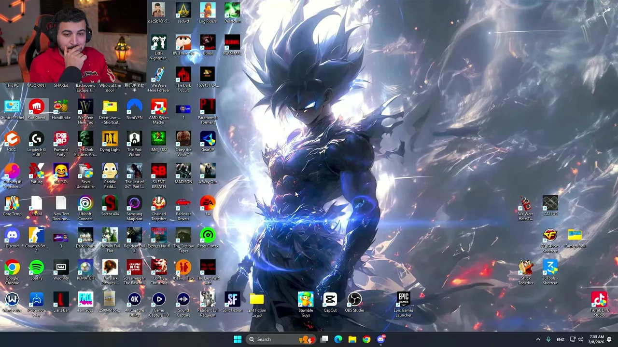Launch Dying Light from desktop

coord(110,142)
